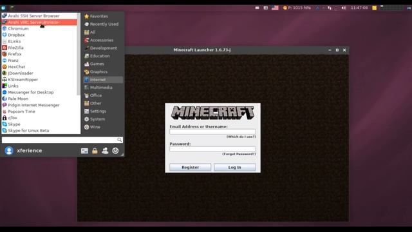Click the weather pressure 1015 hPa indicator

click(x=297, y=8)
